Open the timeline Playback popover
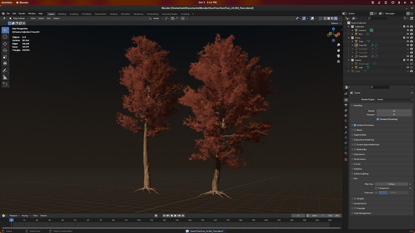This screenshot has width=415, height=233. 14,216
